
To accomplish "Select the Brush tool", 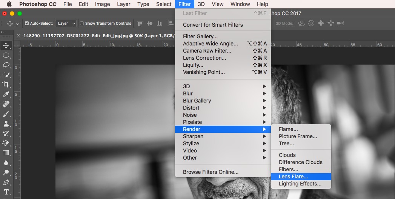I will (x=6, y=114).
